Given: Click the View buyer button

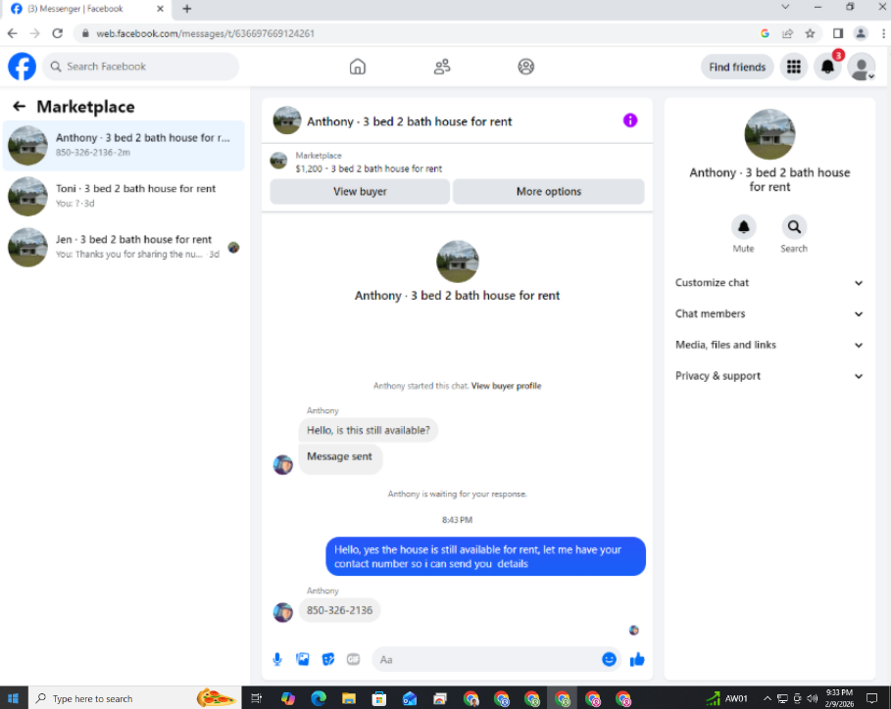Looking at the screenshot, I should pyautogui.click(x=360, y=191).
